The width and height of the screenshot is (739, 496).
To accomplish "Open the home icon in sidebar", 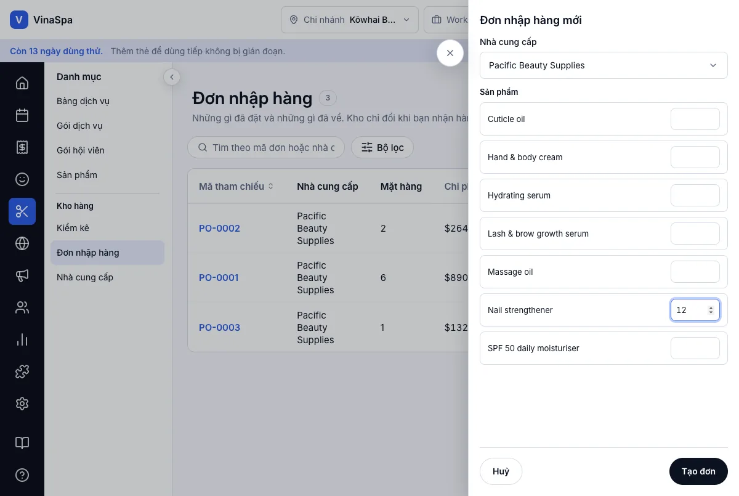I will (x=22, y=83).
